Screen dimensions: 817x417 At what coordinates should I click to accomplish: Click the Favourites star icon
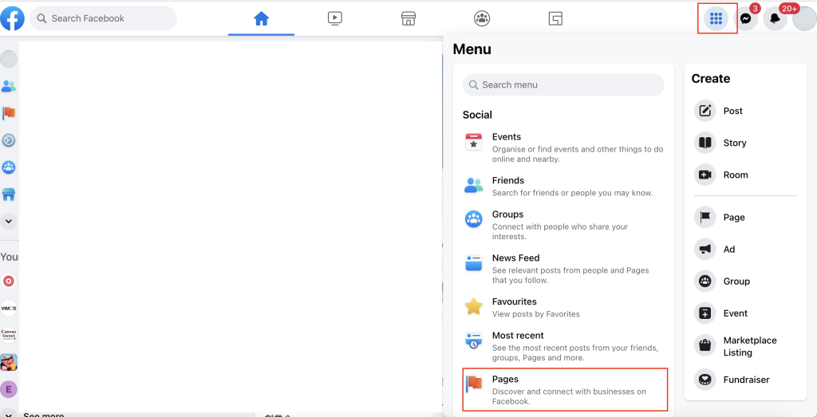(x=474, y=307)
